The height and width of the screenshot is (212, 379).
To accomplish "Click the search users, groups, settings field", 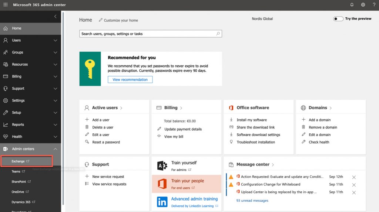I will click(x=151, y=34).
